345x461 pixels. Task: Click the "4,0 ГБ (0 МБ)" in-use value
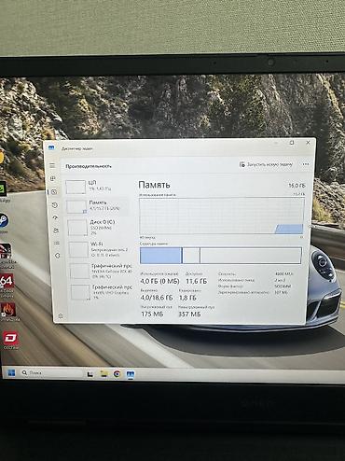click(159, 281)
